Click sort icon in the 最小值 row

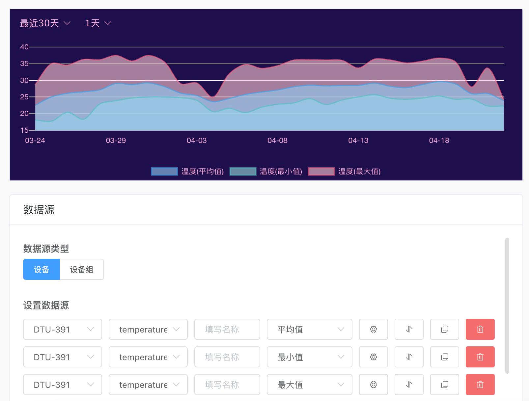(409, 357)
